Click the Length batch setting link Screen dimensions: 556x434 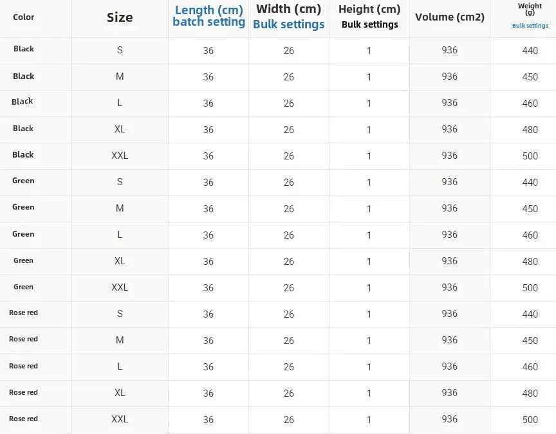[x=208, y=22]
